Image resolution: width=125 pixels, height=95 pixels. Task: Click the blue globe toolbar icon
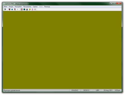(x=12, y=9)
